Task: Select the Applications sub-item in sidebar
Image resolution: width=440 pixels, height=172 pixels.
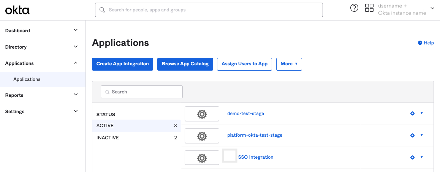Action: click(x=43, y=79)
